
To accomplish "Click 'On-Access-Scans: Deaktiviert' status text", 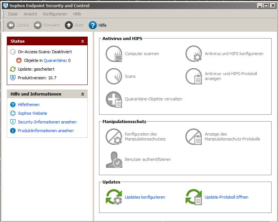I will pos(45,52).
